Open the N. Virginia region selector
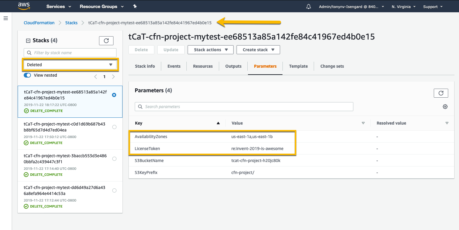 point(403,7)
